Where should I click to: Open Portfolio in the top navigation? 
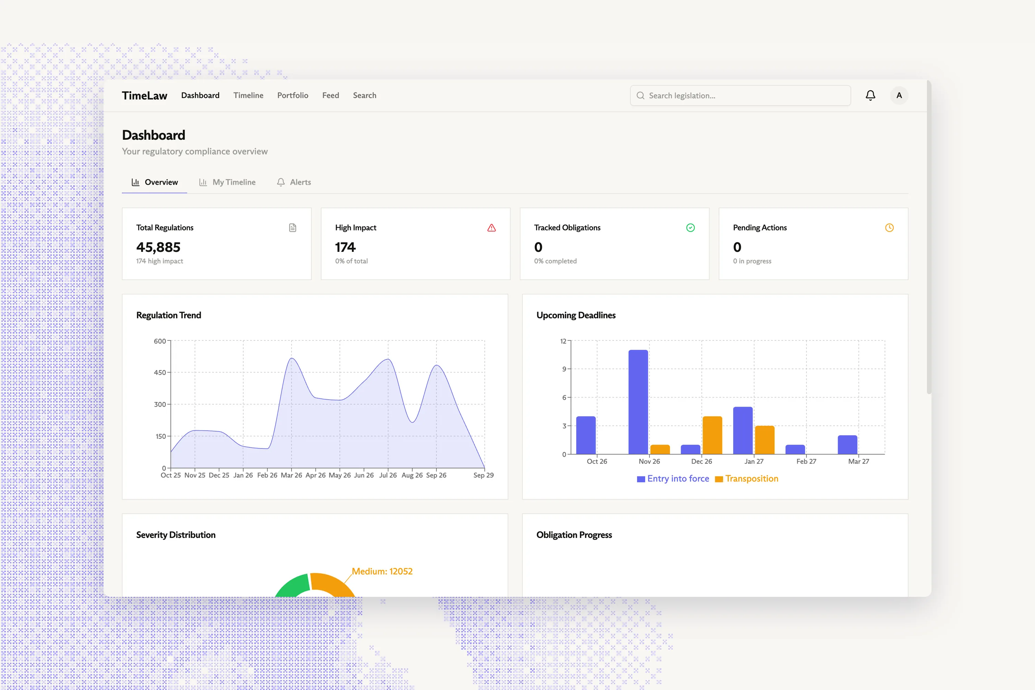[x=293, y=96]
